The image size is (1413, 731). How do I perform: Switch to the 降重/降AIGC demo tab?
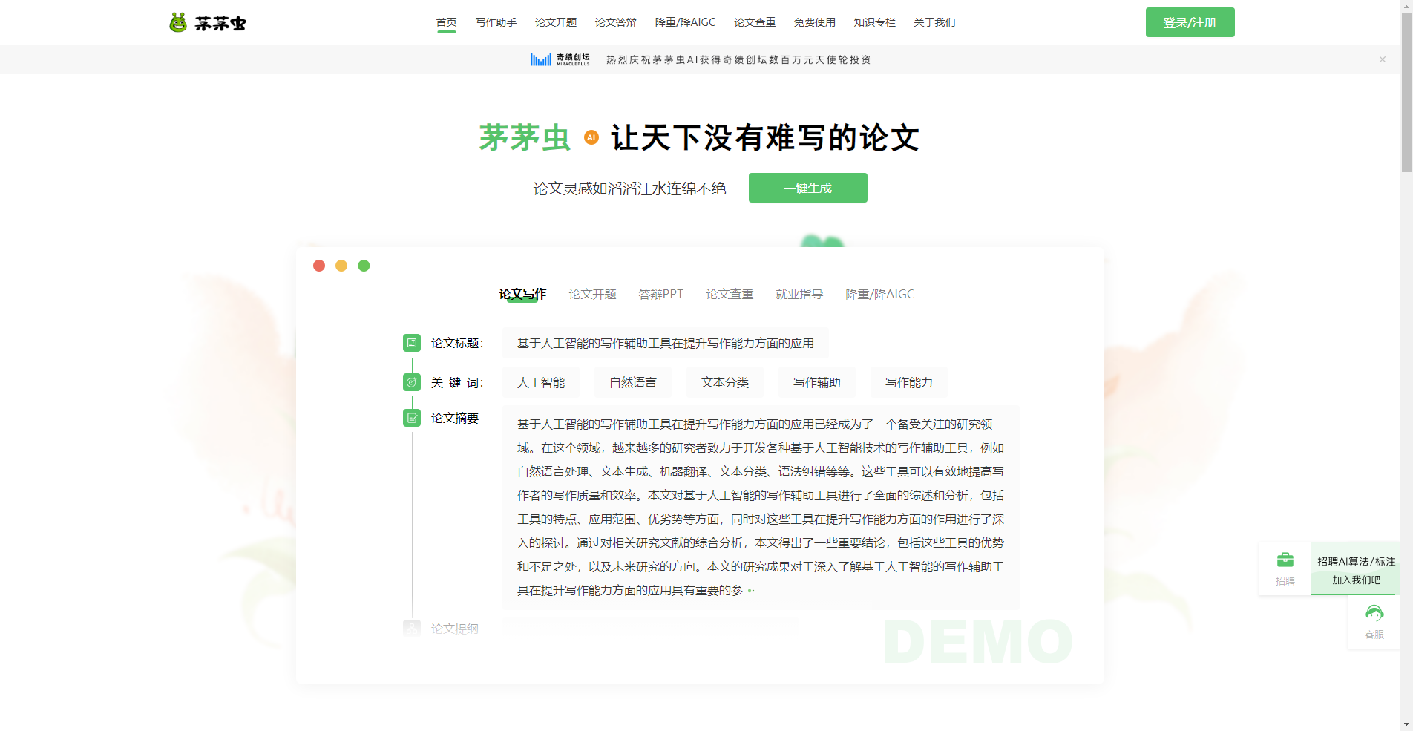pos(880,294)
